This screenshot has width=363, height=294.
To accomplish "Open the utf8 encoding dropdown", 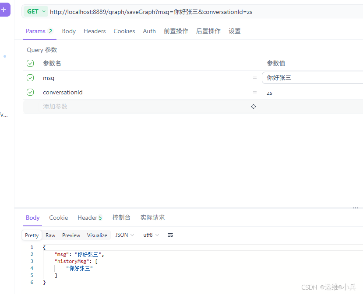I will click(151, 235).
